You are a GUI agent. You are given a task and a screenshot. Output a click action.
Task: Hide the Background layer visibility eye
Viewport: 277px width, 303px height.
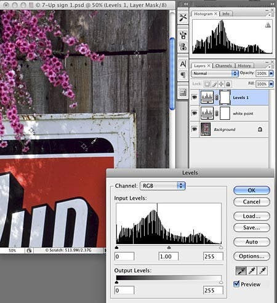tap(195, 129)
